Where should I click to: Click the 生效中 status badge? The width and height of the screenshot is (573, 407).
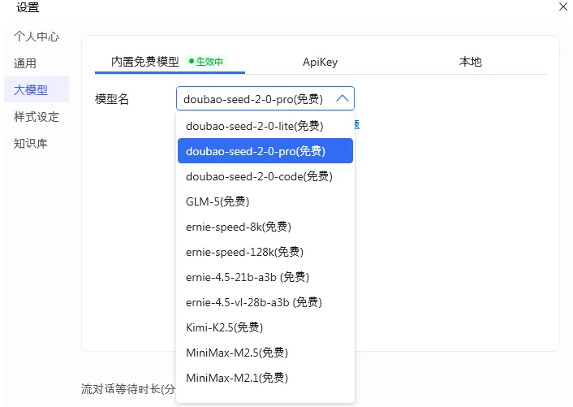point(206,62)
